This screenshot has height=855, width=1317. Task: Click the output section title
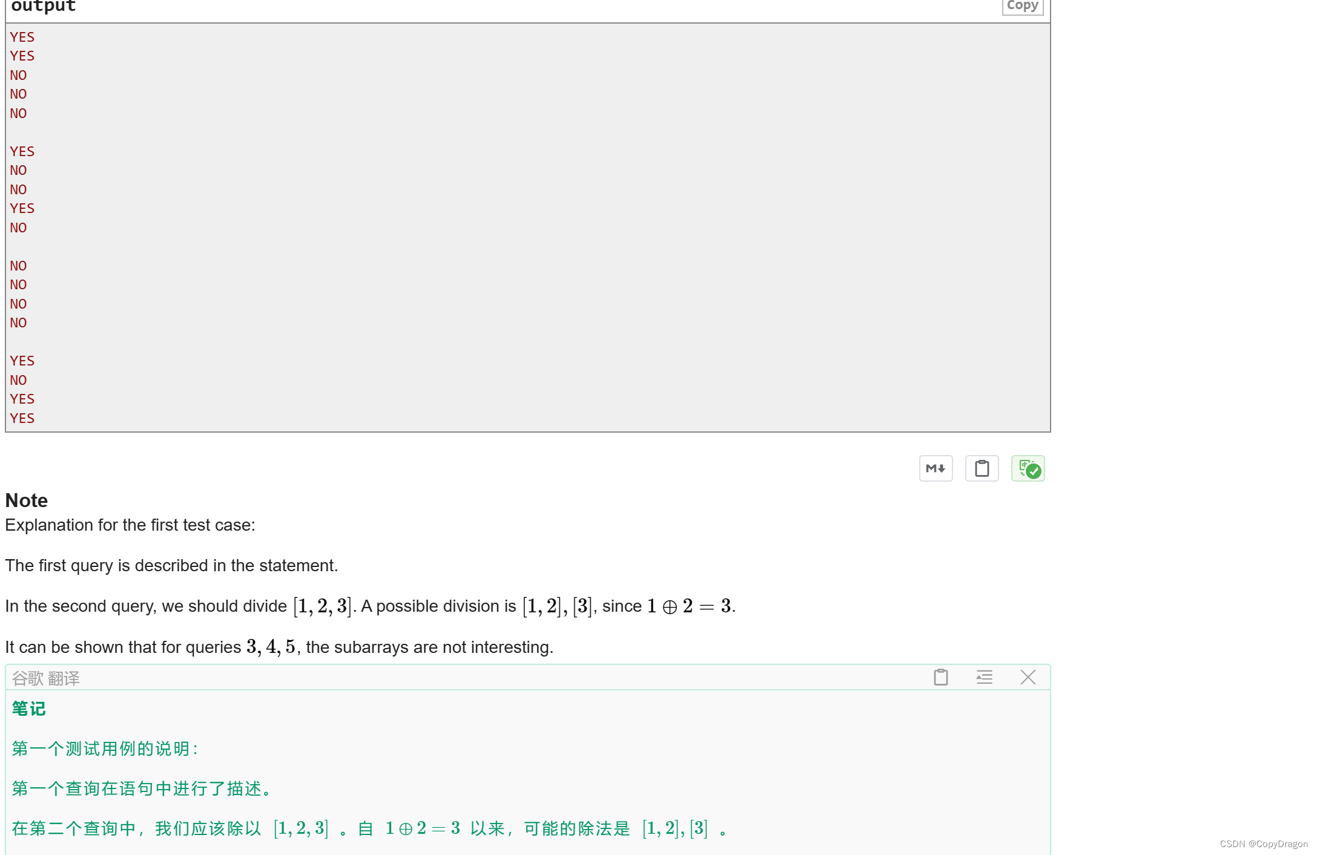[x=44, y=6]
